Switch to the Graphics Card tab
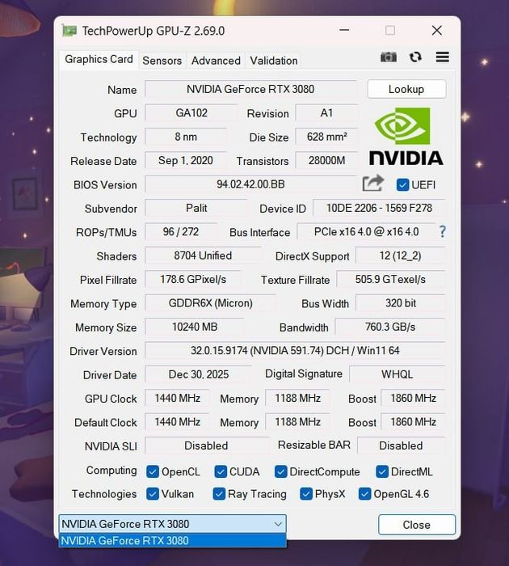The image size is (509, 566). point(99,59)
